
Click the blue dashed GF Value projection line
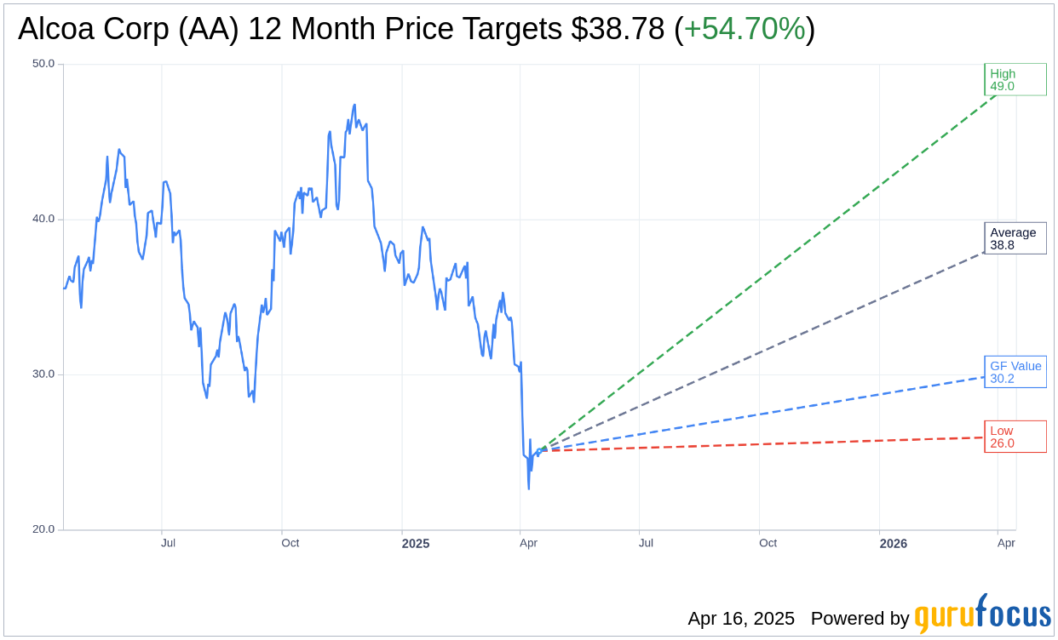[767, 414]
